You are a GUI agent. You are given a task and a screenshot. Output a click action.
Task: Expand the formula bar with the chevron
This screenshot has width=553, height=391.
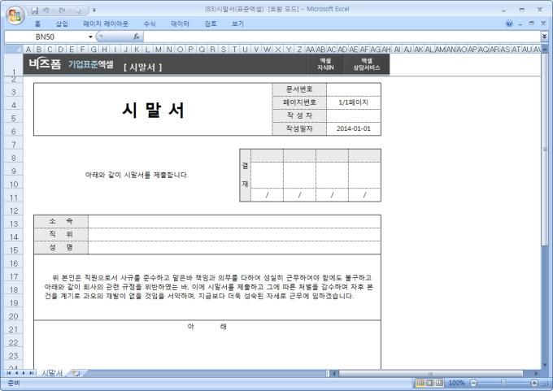click(x=544, y=37)
